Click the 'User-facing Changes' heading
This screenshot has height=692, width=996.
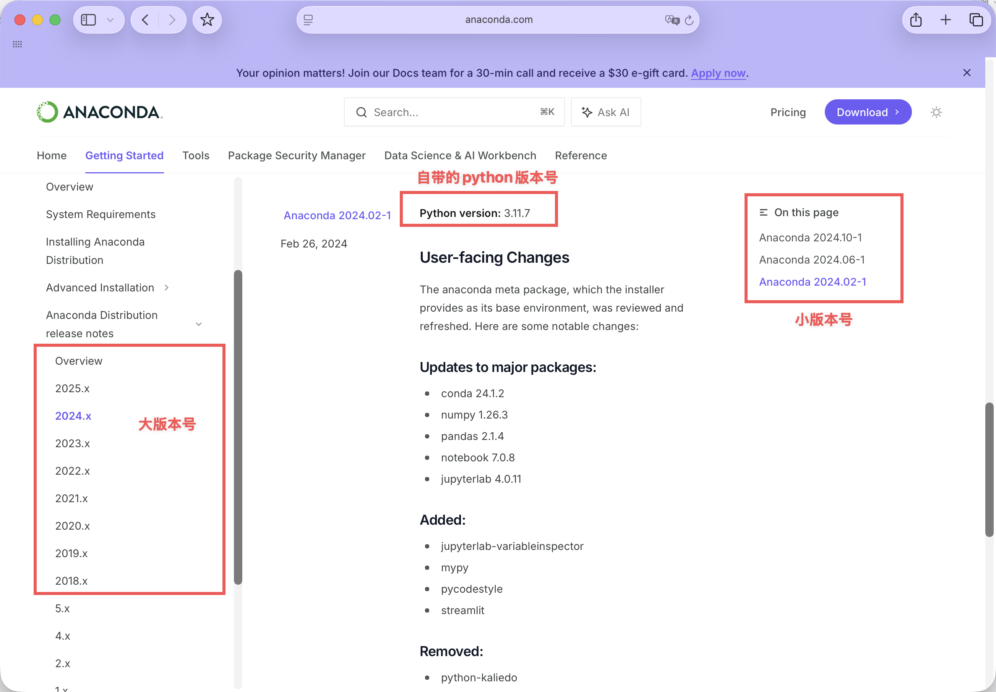(494, 257)
